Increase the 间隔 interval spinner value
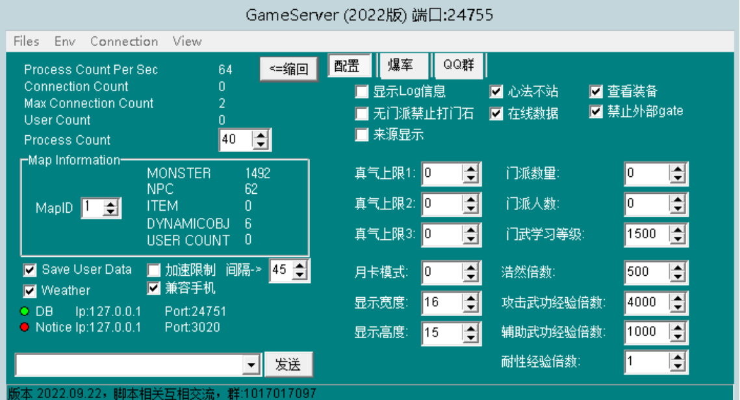Screen dimensions: 740x400 click(300, 267)
